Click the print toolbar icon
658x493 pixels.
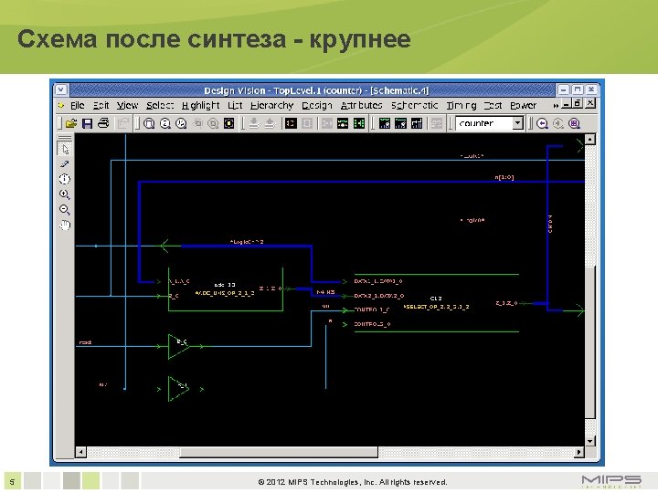point(103,123)
